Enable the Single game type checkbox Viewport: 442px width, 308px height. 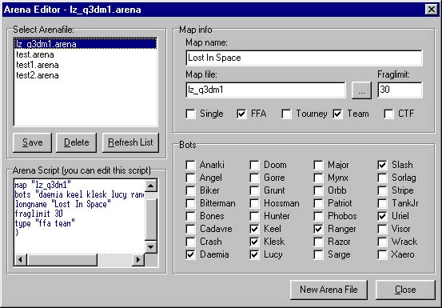pyautogui.click(x=191, y=114)
